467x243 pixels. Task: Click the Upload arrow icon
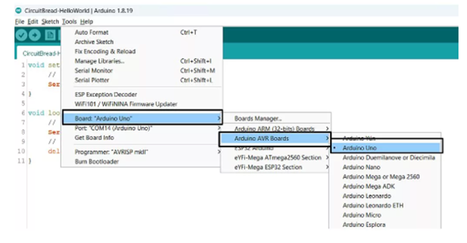tap(35, 35)
